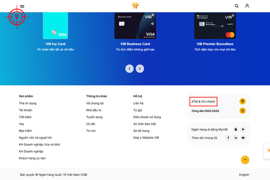Open Tiết kiệm footer link

coord(25,117)
